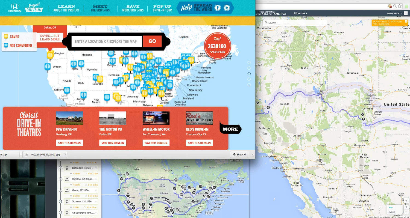410x218 pixels.
Task: Select the blue pin in Arizona
Action: (83, 95)
